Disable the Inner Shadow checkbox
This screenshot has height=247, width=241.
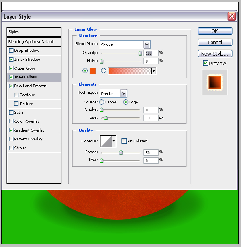[11, 60]
